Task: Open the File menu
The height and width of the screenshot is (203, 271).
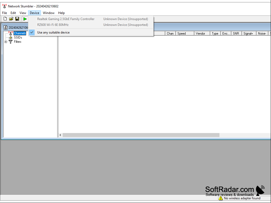Action: point(4,13)
